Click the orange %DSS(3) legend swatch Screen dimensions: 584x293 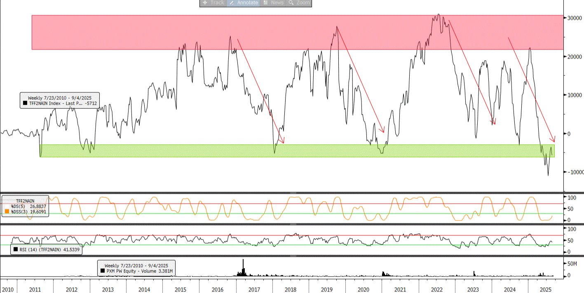coord(6,211)
